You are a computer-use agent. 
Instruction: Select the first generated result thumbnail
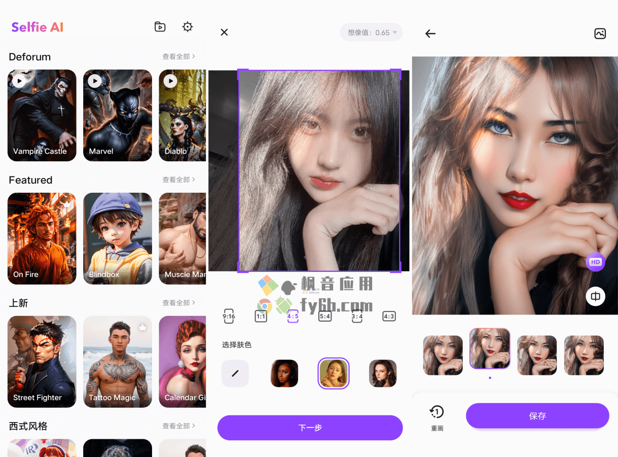[x=443, y=355]
